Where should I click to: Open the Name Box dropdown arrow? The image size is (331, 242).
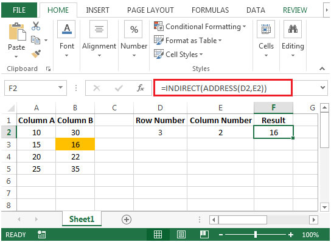pos(61,87)
